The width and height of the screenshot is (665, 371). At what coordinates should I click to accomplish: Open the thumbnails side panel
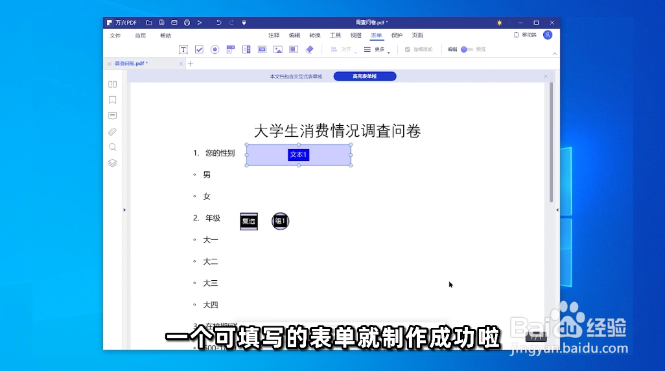click(x=112, y=84)
